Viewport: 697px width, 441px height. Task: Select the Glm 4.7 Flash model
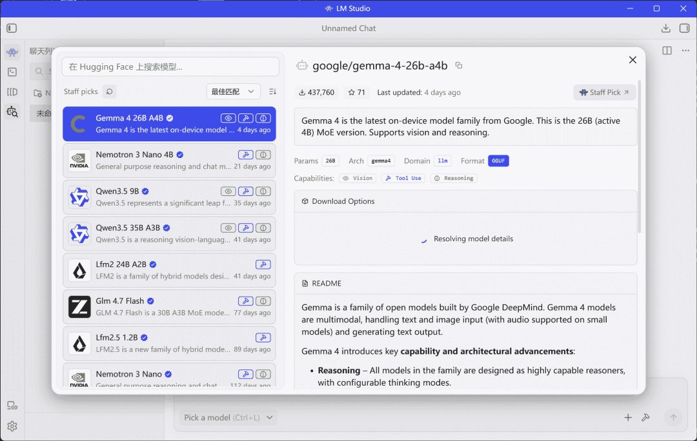169,307
